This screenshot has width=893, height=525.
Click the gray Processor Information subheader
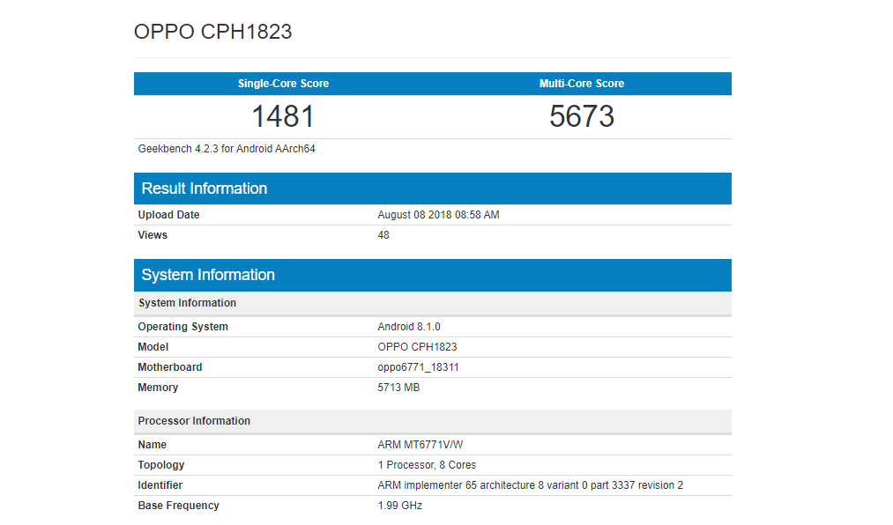[194, 421]
